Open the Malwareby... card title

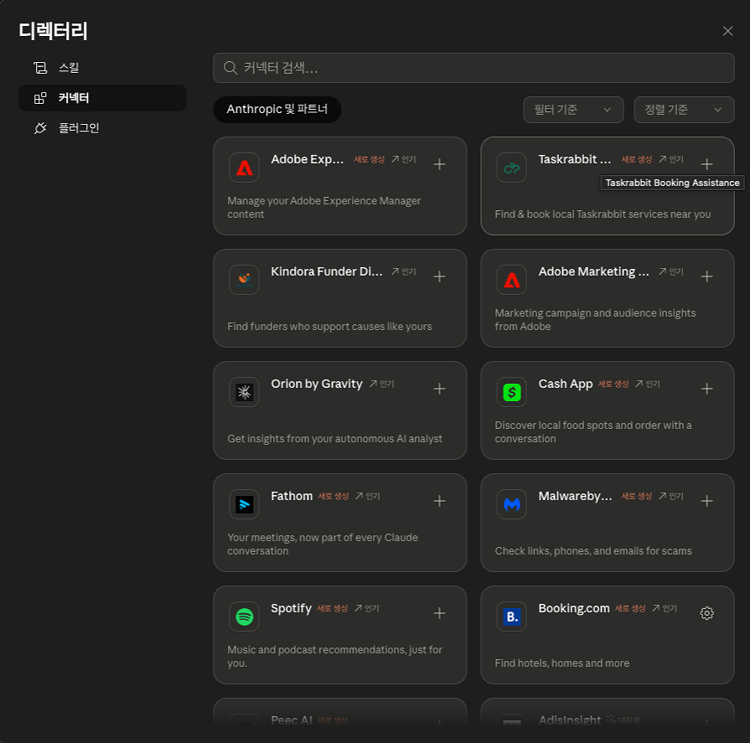(x=575, y=496)
